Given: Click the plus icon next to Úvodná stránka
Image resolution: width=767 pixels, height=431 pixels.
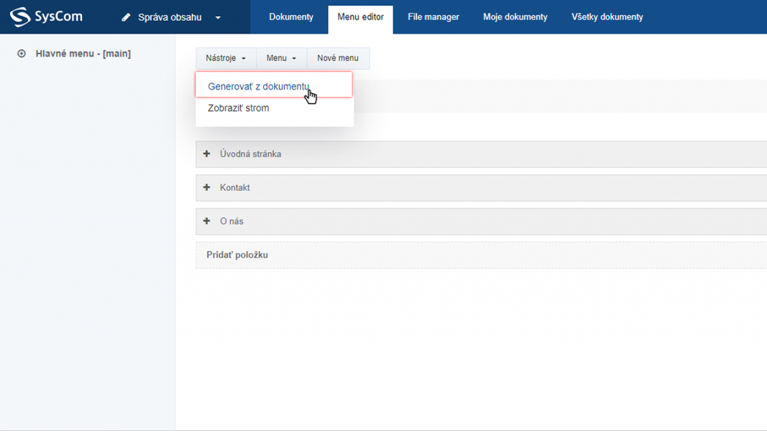Looking at the screenshot, I should (x=207, y=154).
